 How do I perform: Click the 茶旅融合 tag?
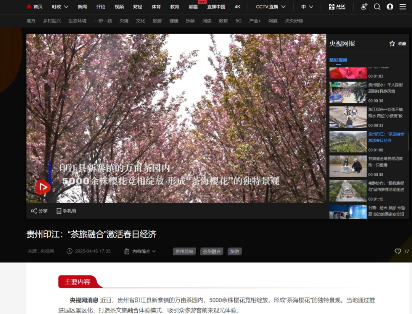tap(211, 251)
